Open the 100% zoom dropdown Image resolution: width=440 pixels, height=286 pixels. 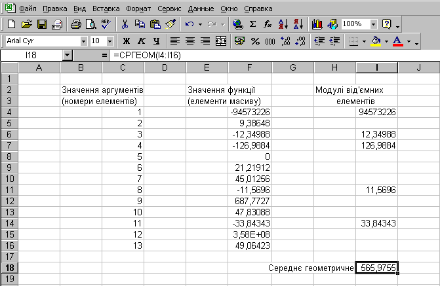point(373,24)
